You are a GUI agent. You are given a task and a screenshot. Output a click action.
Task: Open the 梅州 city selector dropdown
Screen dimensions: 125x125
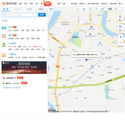tap(52, 9)
